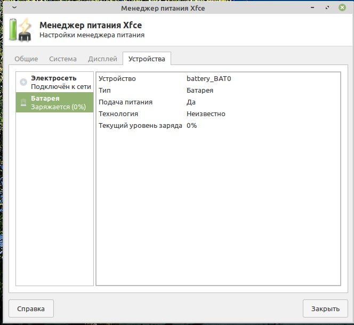Select the Устройства tab

[147, 59]
